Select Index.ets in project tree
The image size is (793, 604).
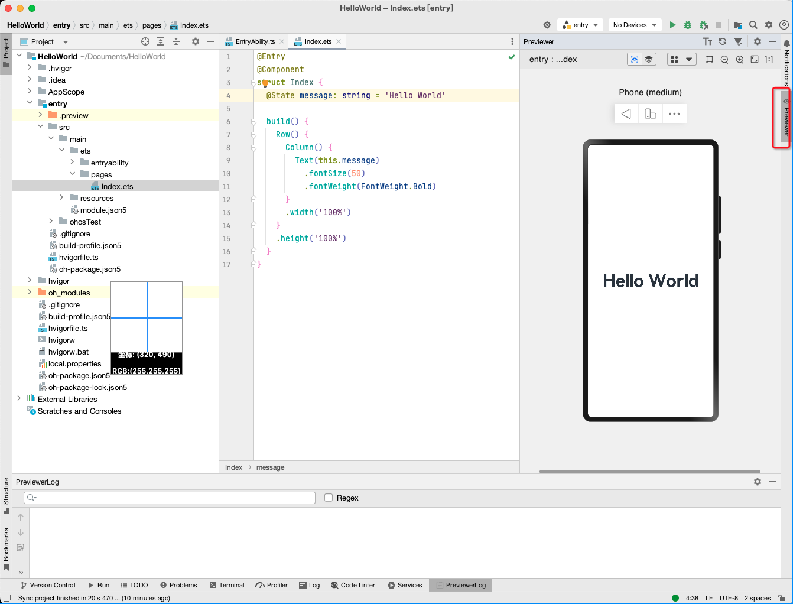pyautogui.click(x=117, y=186)
